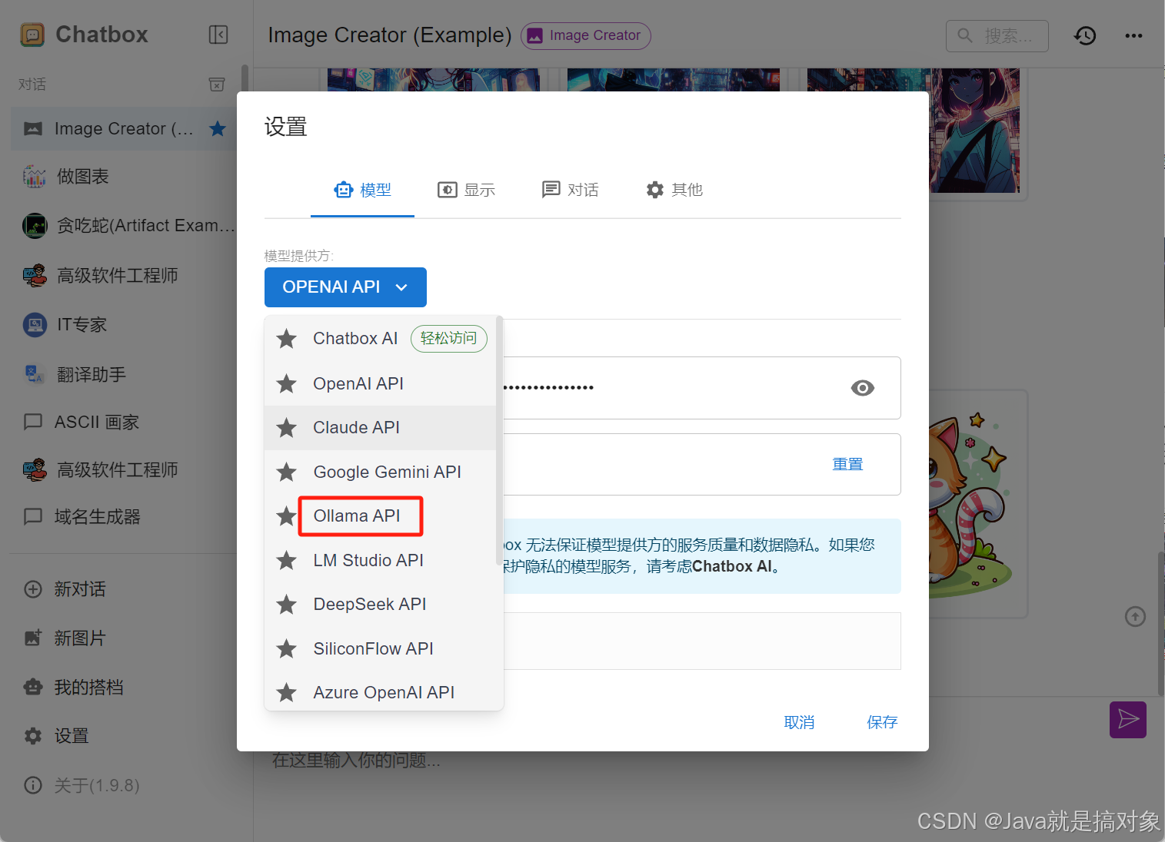Click the sidebar 设置 gear icon

click(x=33, y=736)
